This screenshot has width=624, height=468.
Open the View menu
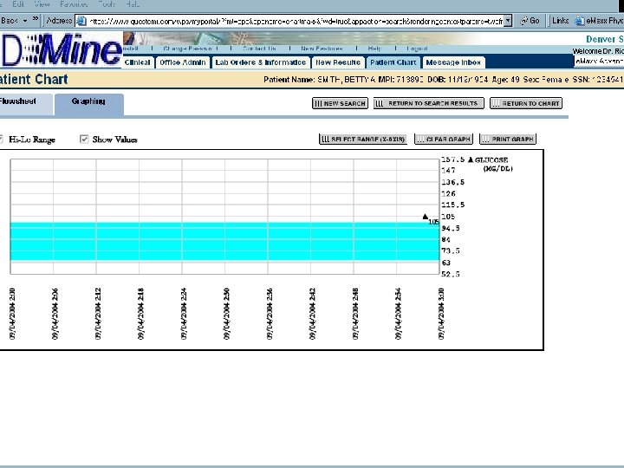click(42, 4)
